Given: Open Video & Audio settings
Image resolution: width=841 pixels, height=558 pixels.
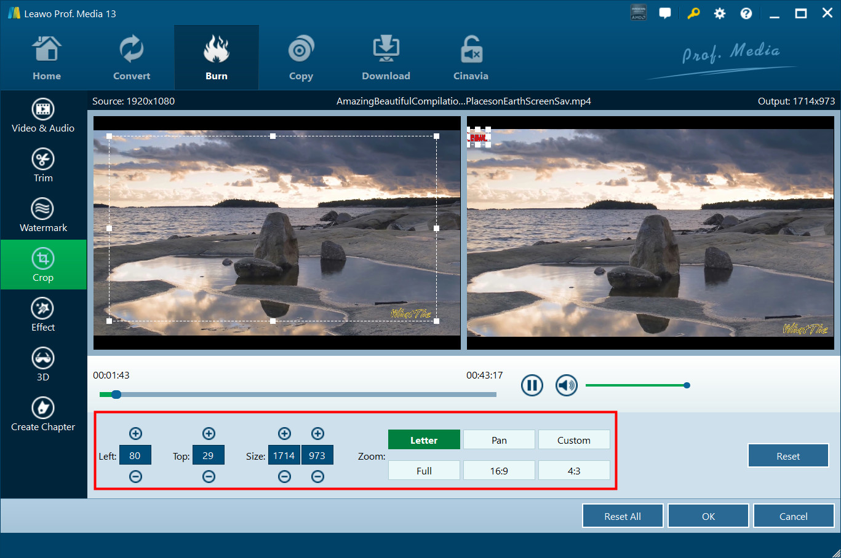Looking at the screenshot, I should coord(43,116).
